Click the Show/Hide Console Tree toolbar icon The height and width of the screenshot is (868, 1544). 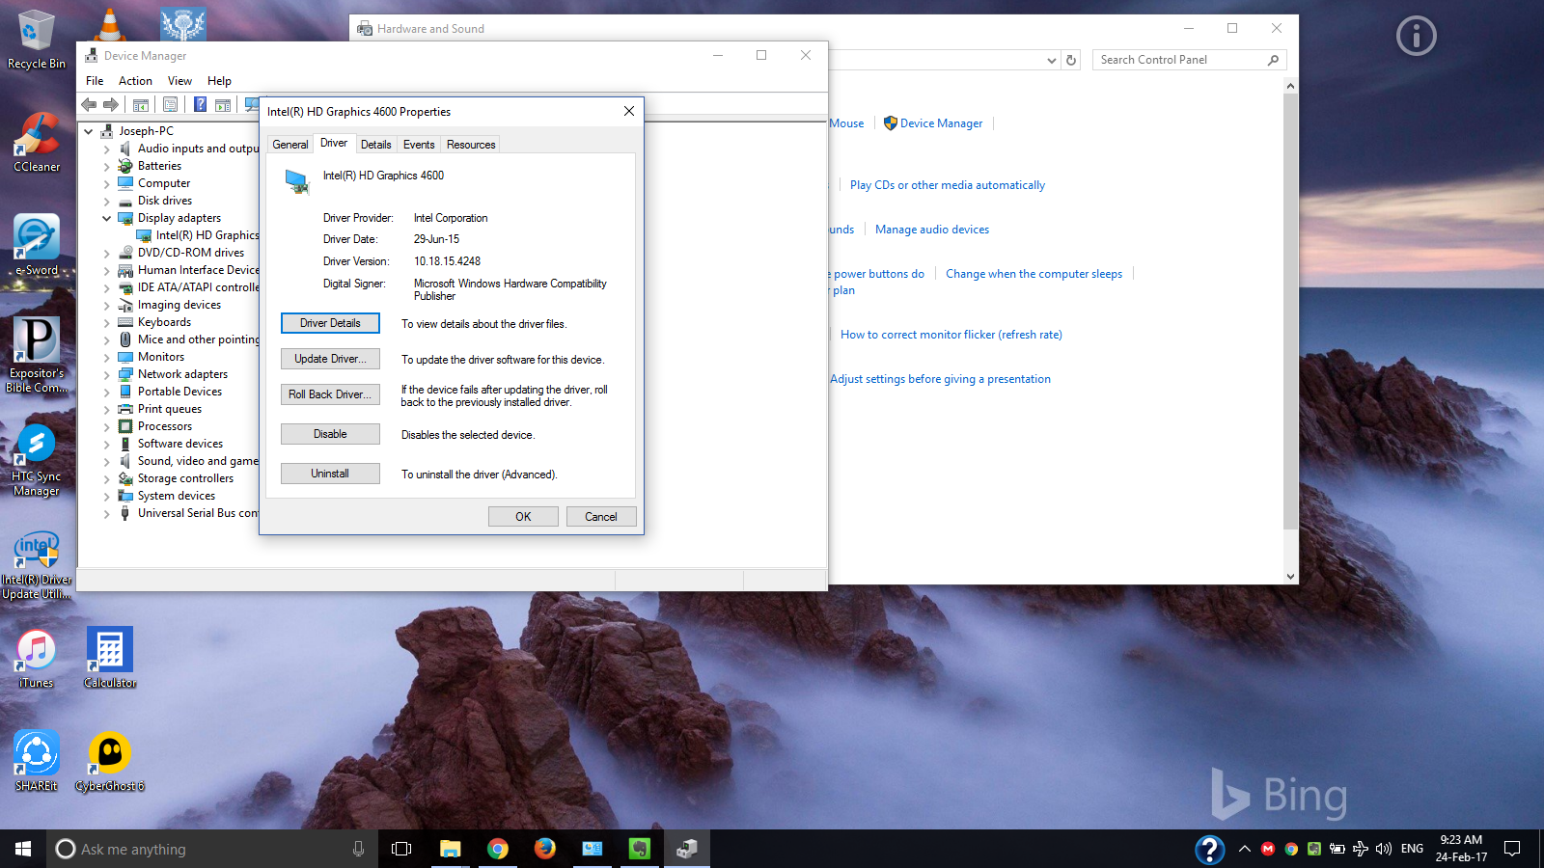(141, 105)
